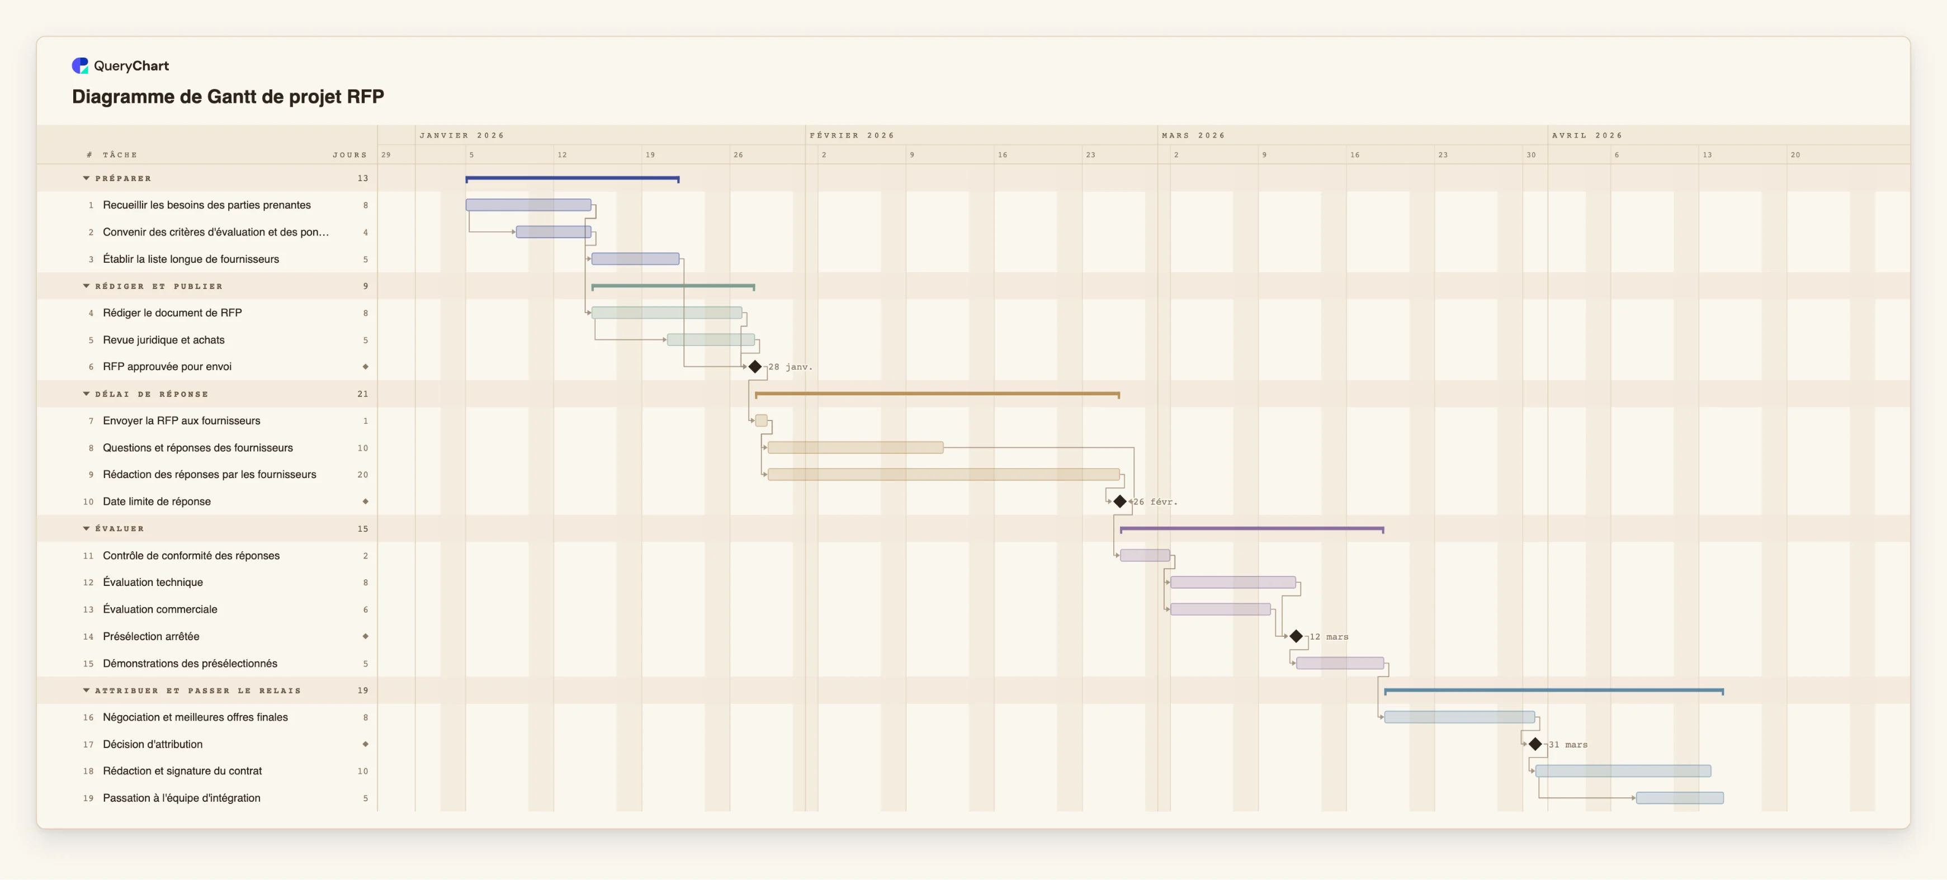The height and width of the screenshot is (880, 1947).
Task: Select task Passation à l'équipe d'intégration
Action: tap(181, 798)
